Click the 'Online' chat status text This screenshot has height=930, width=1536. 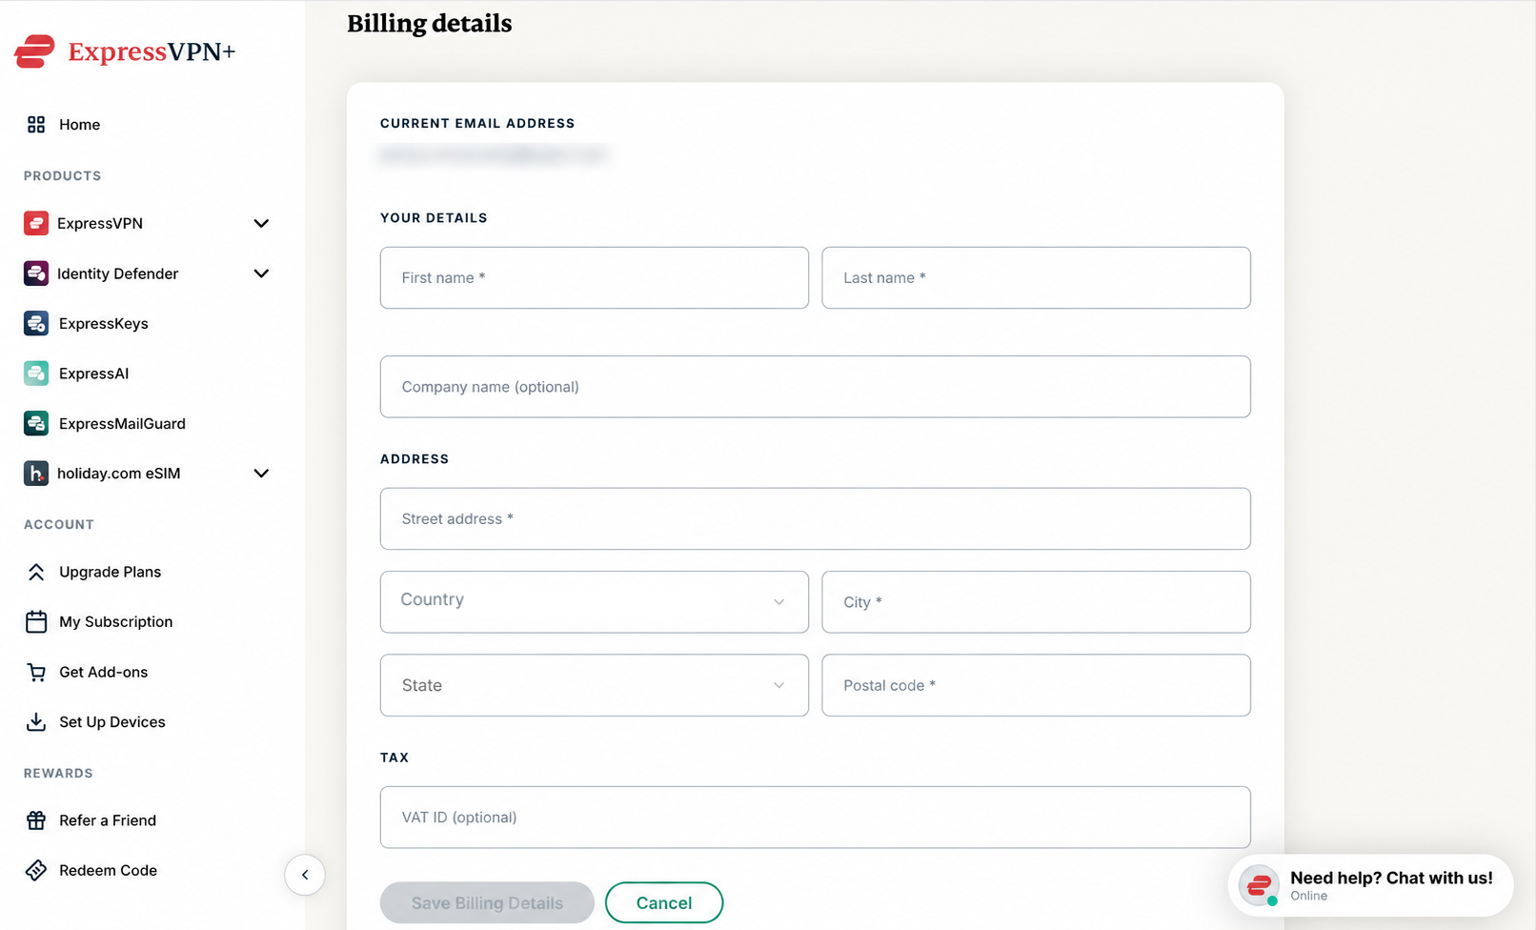[x=1309, y=896]
